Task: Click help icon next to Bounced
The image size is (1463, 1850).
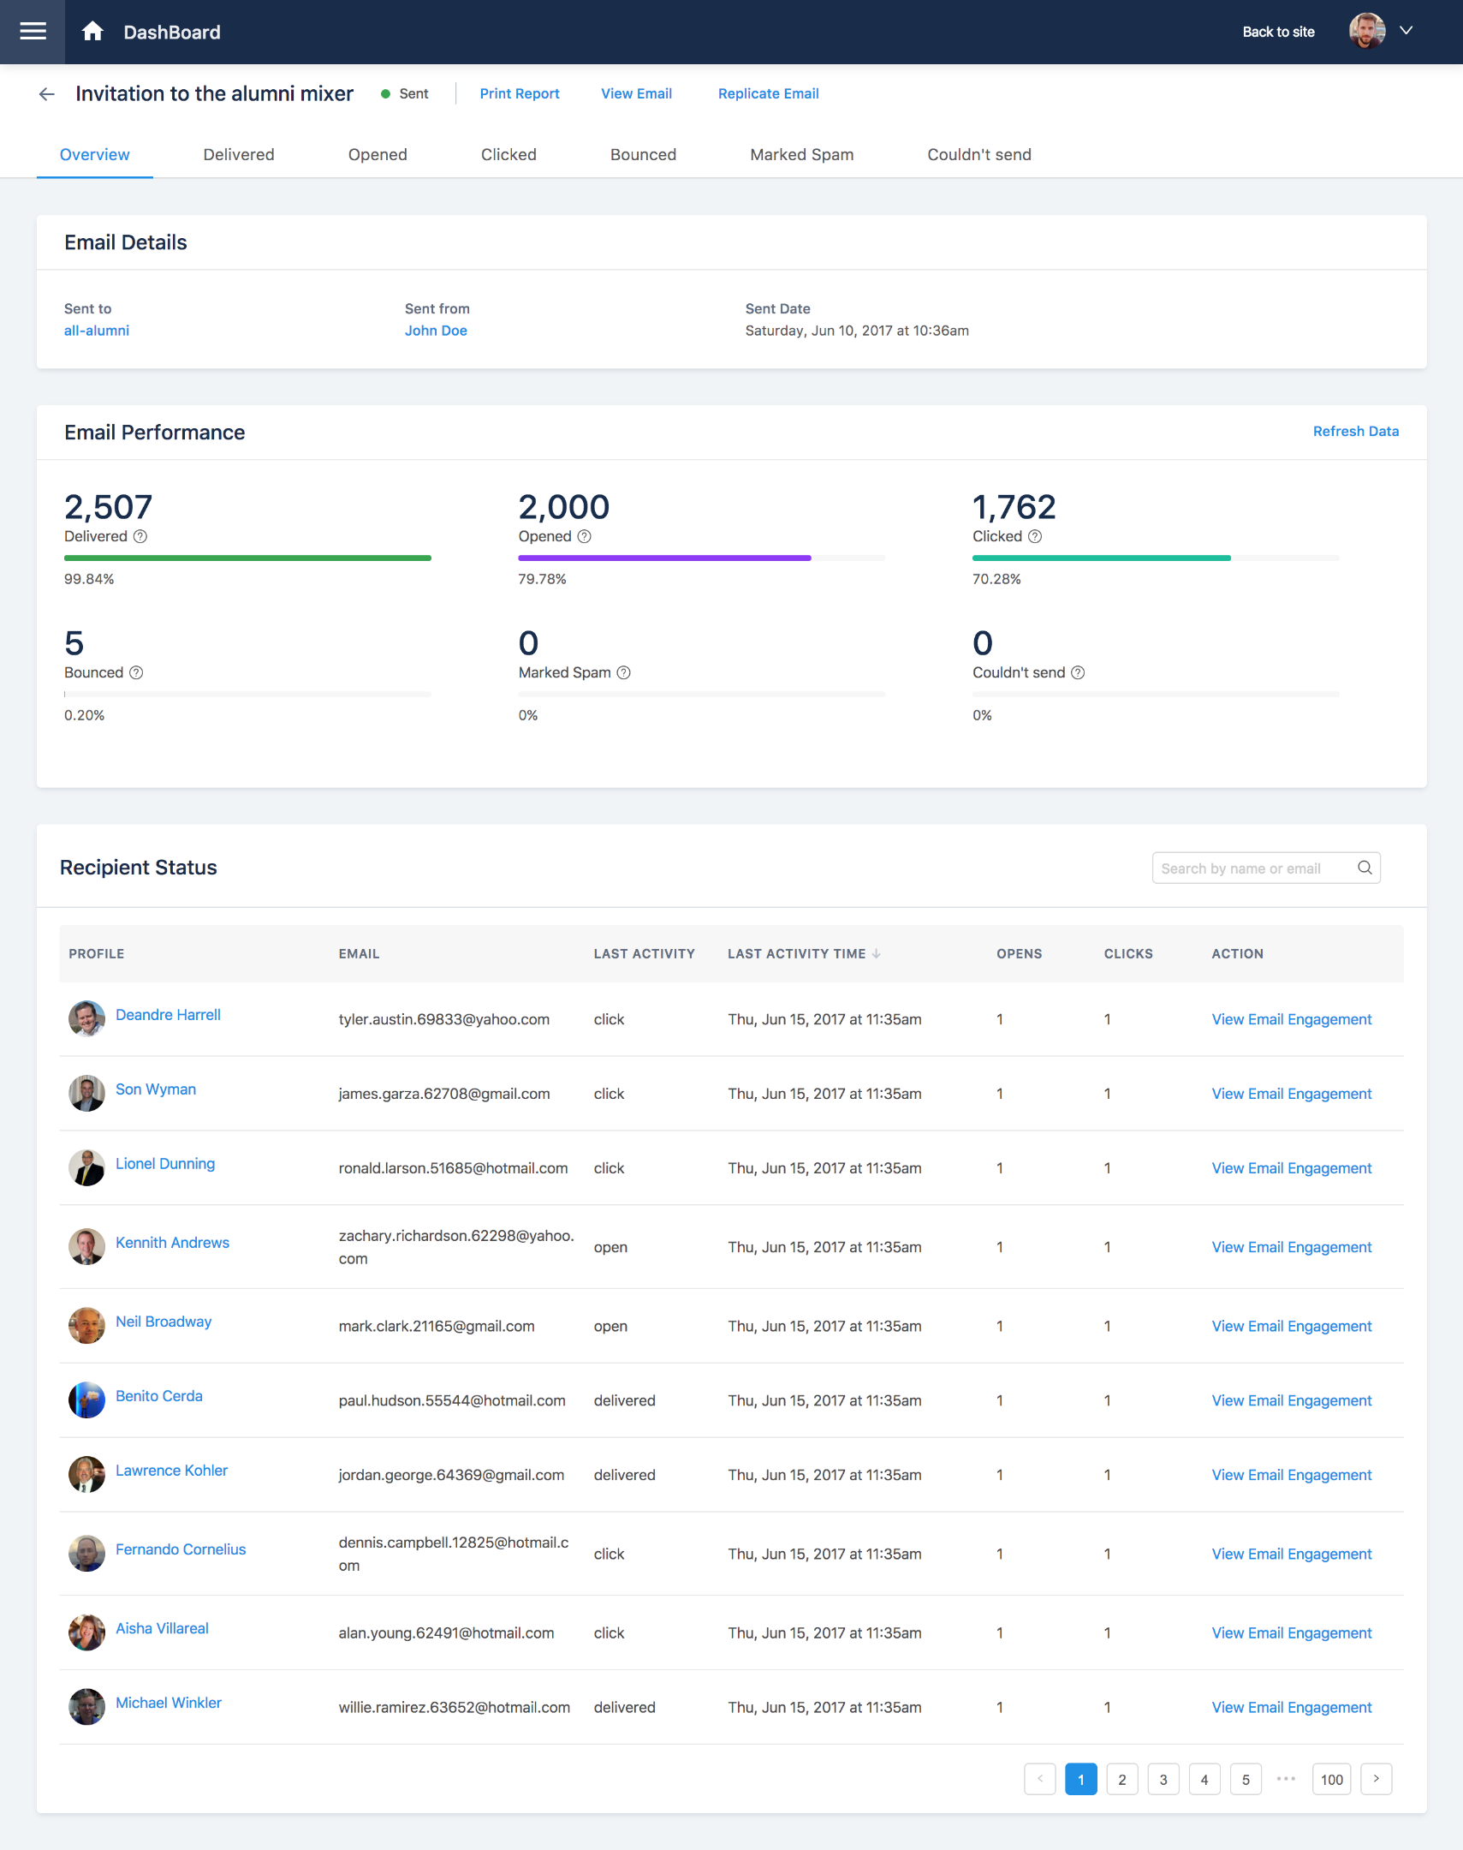Action: point(136,672)
